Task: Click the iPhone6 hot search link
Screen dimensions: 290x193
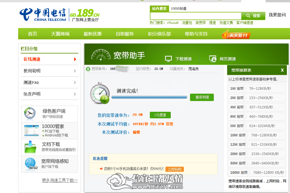Action: coord(172,23)
